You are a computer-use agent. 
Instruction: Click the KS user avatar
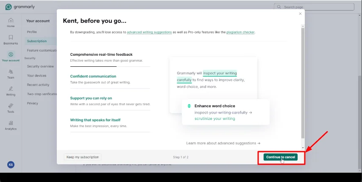[11, 165]
